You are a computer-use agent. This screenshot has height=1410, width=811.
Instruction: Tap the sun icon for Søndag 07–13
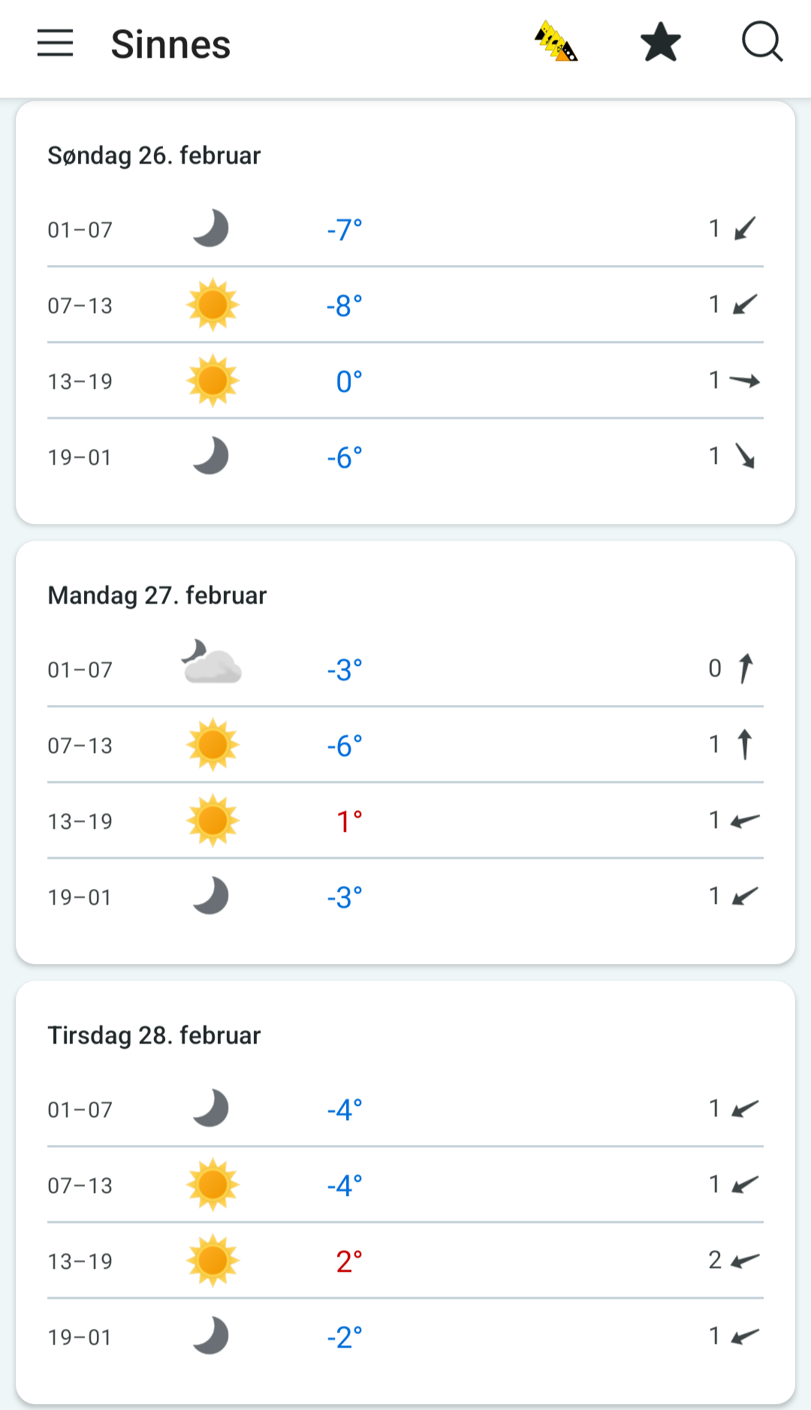pos(213,305)
